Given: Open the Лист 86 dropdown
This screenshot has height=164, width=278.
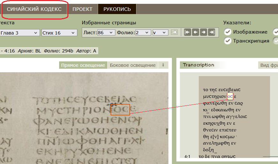Looking at the screenshot, I should (x=106, y=33).
